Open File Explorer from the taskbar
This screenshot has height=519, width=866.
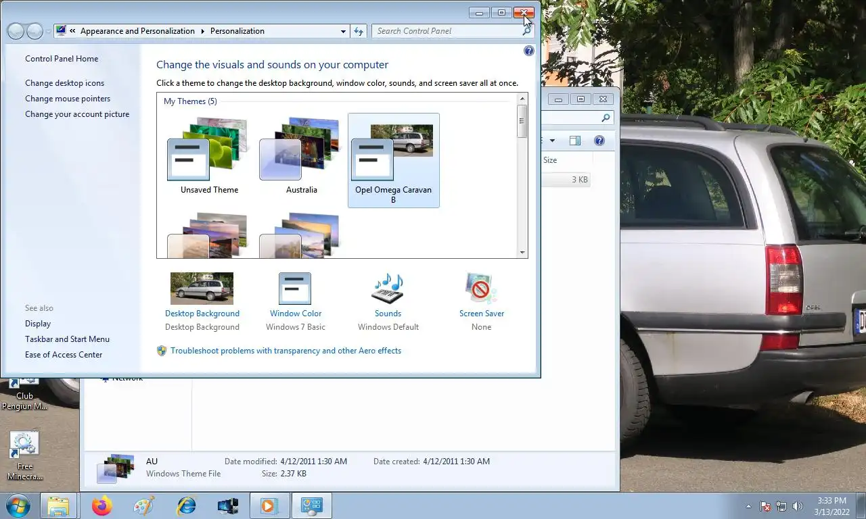(58, 505)
